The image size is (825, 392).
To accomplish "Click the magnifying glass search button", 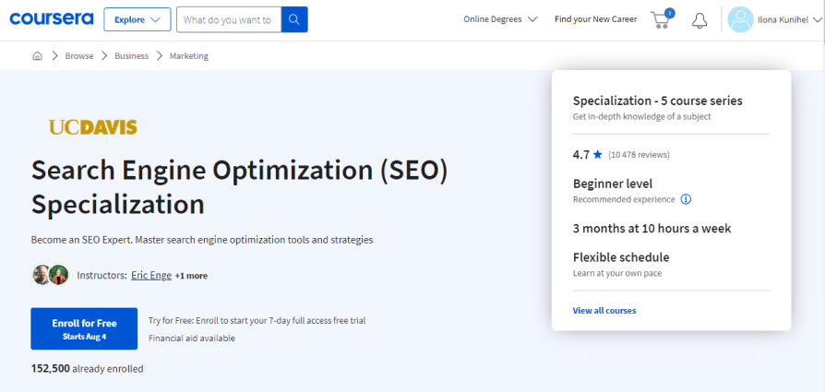I will [294, 19].
